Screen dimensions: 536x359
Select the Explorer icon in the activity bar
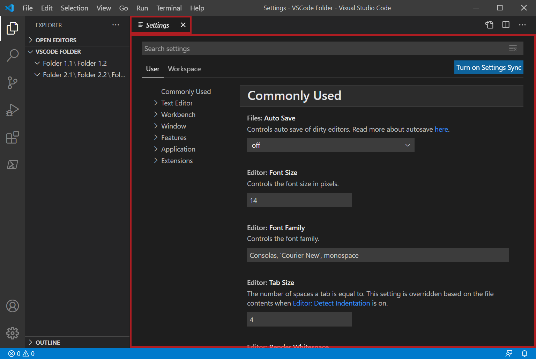coord(13,29)
